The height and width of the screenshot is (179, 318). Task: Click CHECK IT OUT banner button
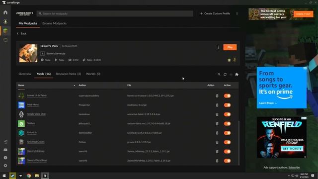(304, 14)
